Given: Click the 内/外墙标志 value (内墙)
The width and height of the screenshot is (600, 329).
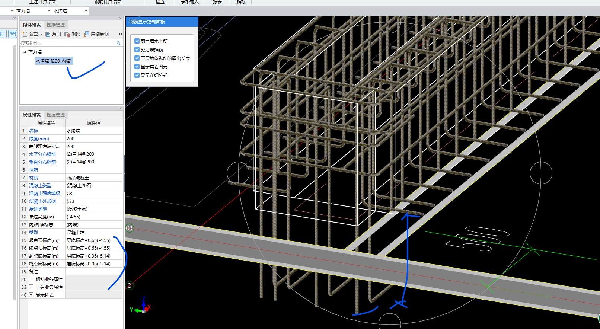Looking at the screenshot, I should tap(94, 225).
